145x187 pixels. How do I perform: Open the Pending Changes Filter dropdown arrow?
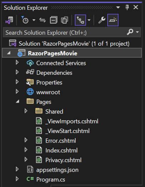[34, 20]
